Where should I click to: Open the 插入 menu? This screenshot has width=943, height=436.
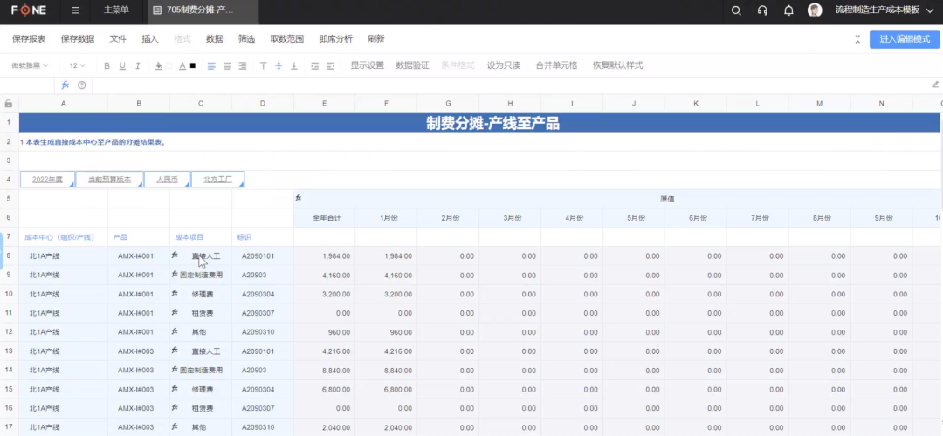[150, 39]
